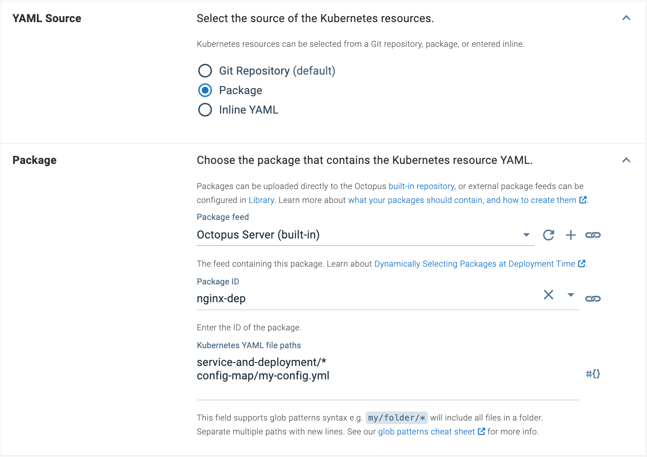Clear the nginx-dep Package ID

(x=548, y=295)
